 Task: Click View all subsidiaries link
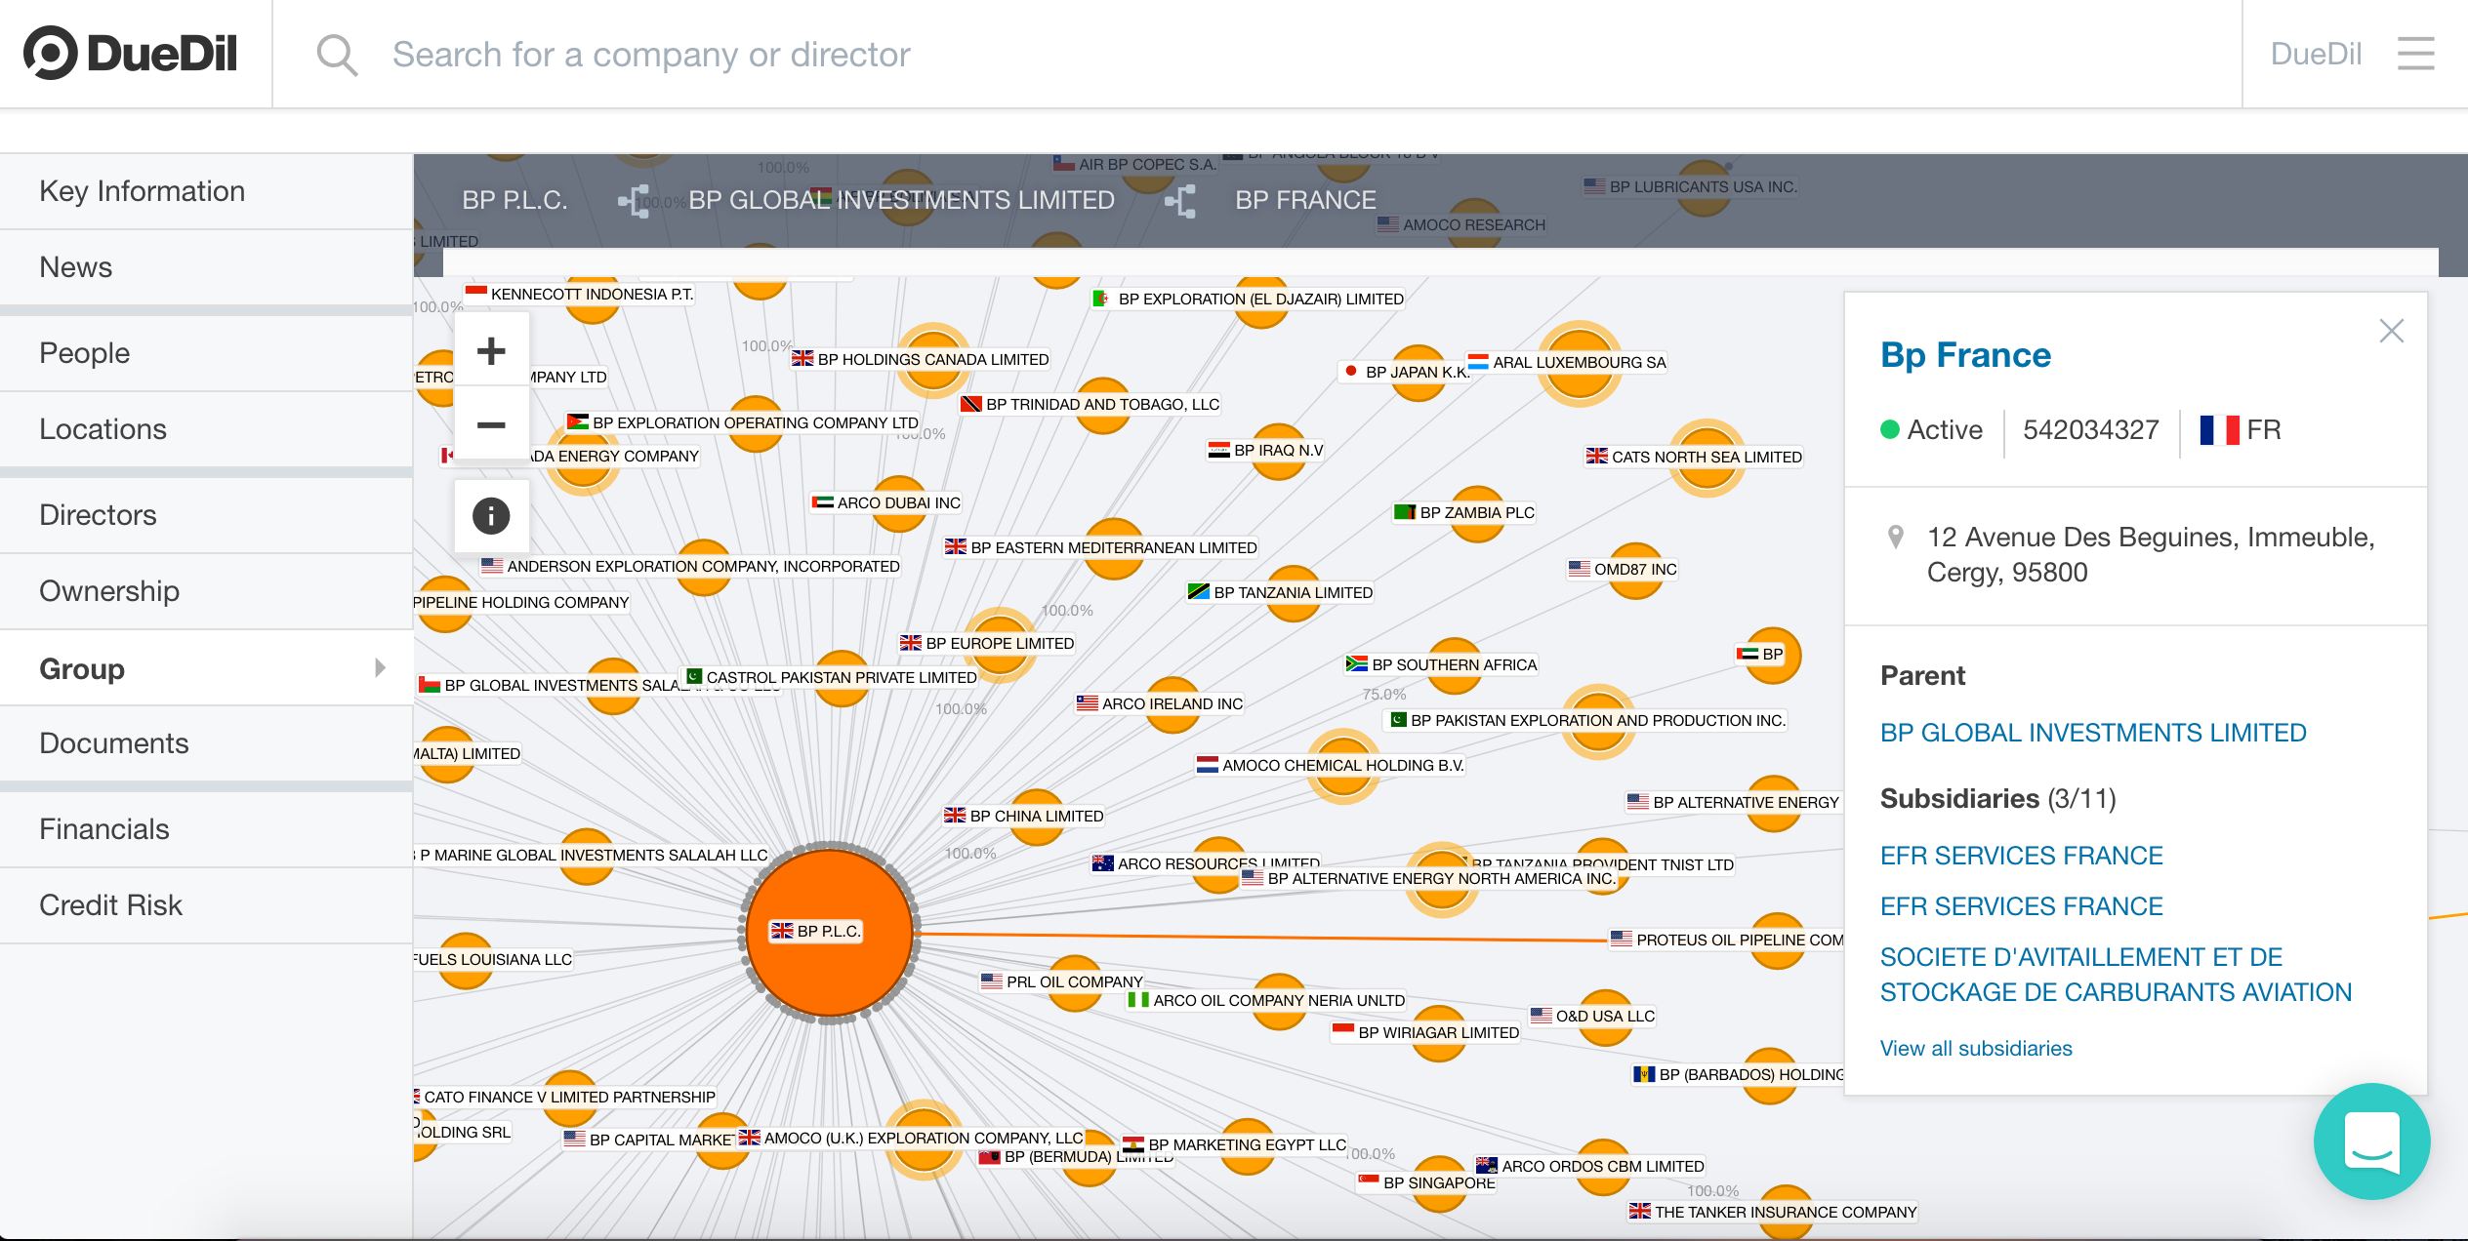click(1976, 1049)
